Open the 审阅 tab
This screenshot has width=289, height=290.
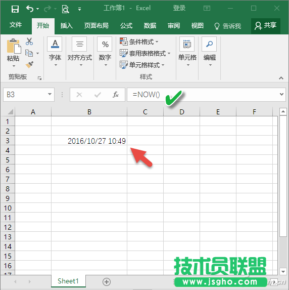174,26
